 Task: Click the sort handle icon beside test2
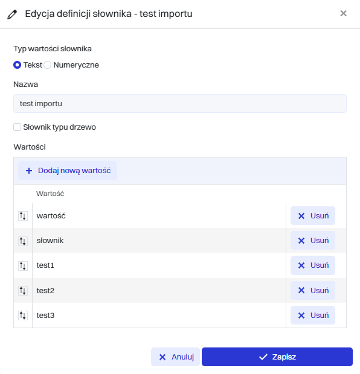[x=23, y=291]
